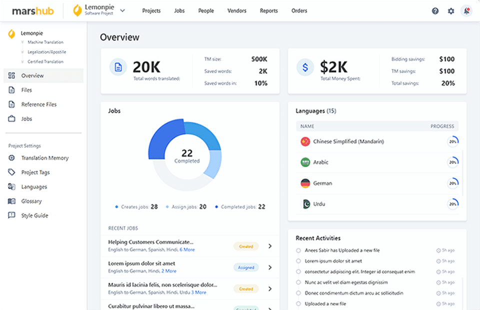This screenshot has width=480, height=310.
Task: Click the Project Tags tag icon
Action: coord(11,172)
